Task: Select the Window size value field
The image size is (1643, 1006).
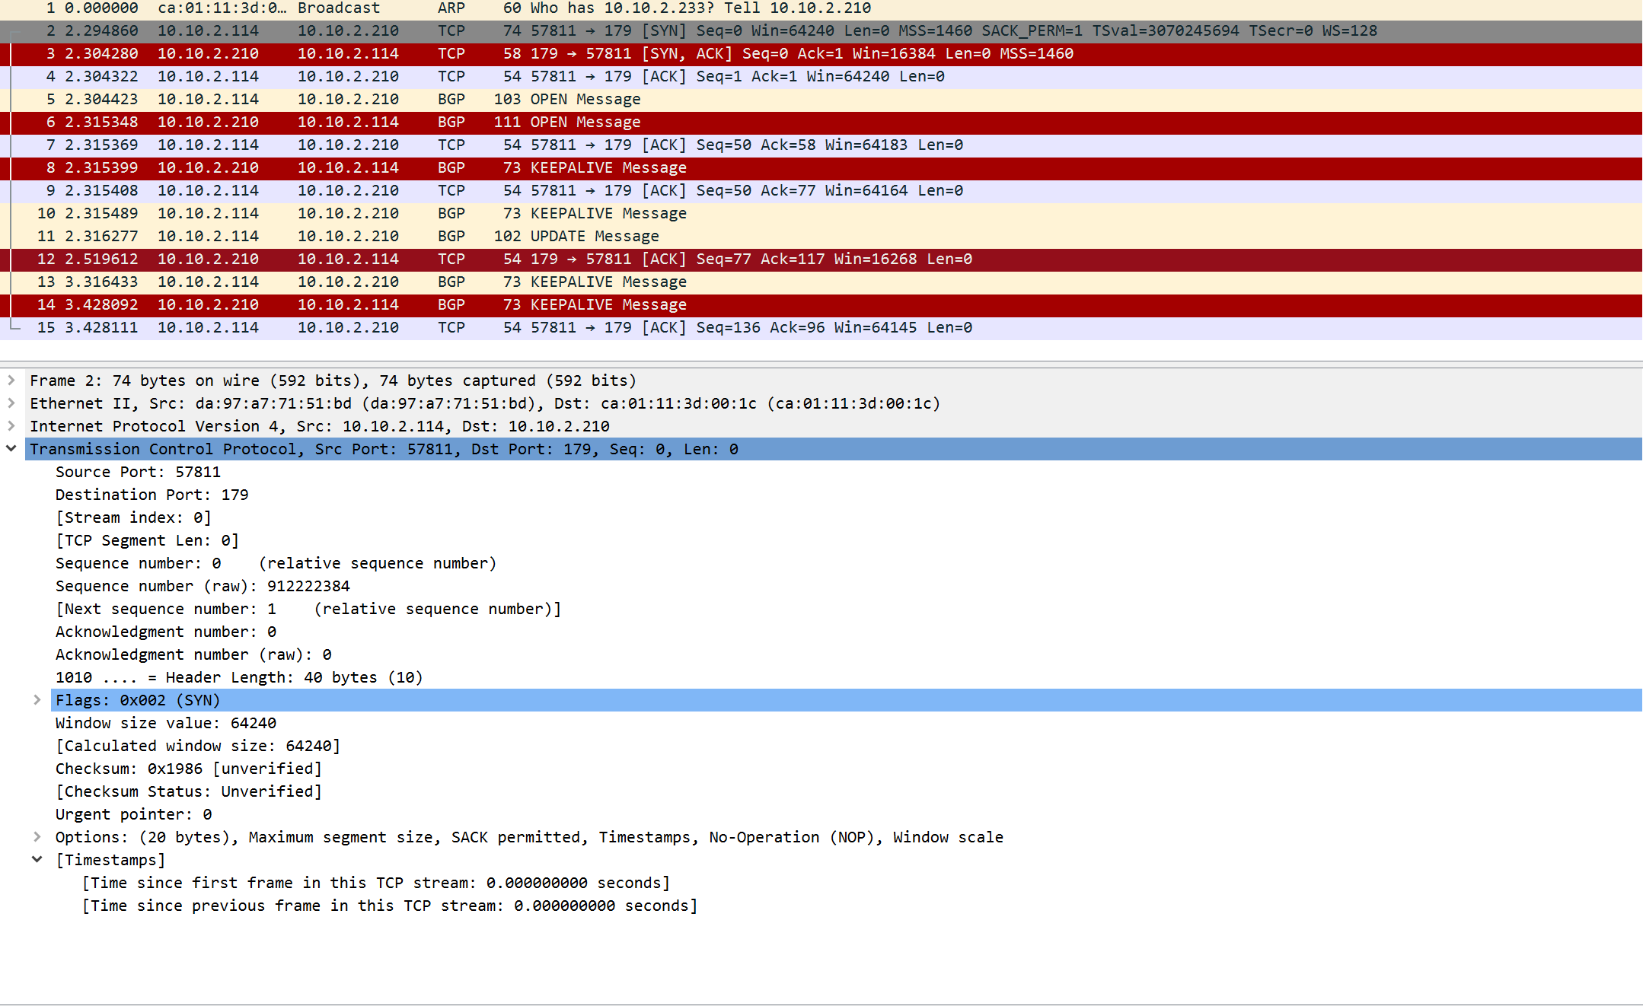Action: tap(165, 724)
